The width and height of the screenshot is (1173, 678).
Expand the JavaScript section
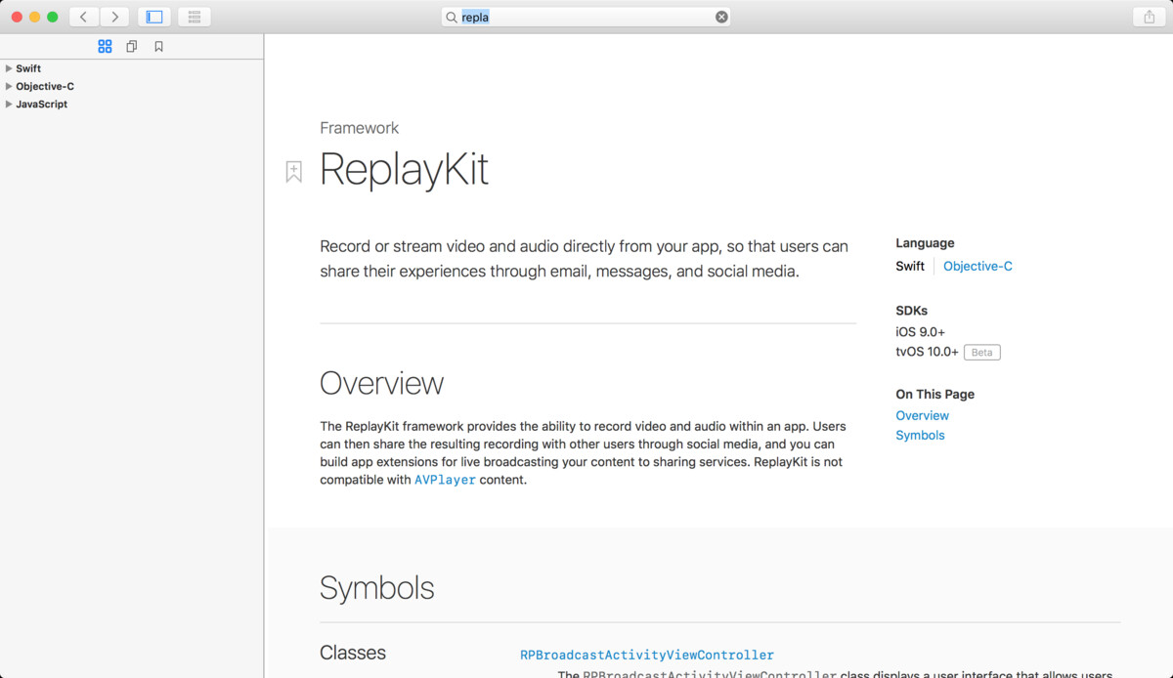tap(8, 104)
